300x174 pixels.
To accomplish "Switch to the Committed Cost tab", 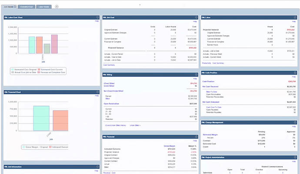I will pyautogui.click(x=27, y=7).
